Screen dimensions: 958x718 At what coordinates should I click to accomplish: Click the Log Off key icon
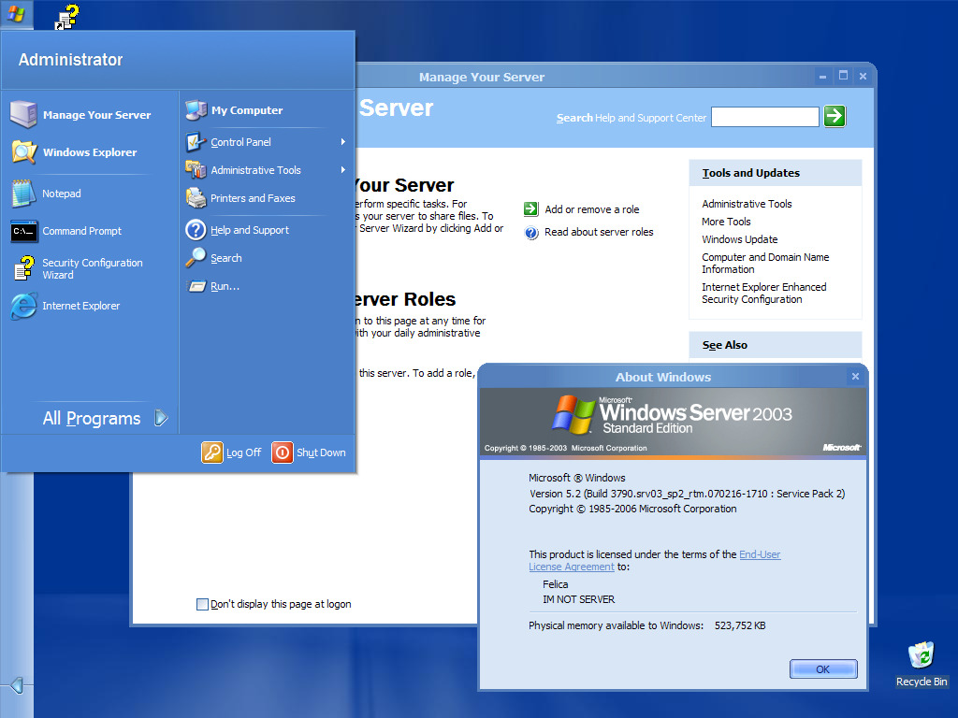point(212,452)
